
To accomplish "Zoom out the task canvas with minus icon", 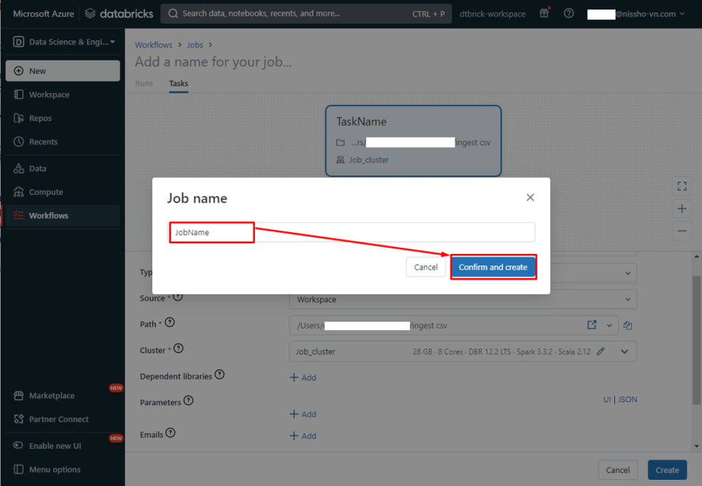I will [682, 231].
